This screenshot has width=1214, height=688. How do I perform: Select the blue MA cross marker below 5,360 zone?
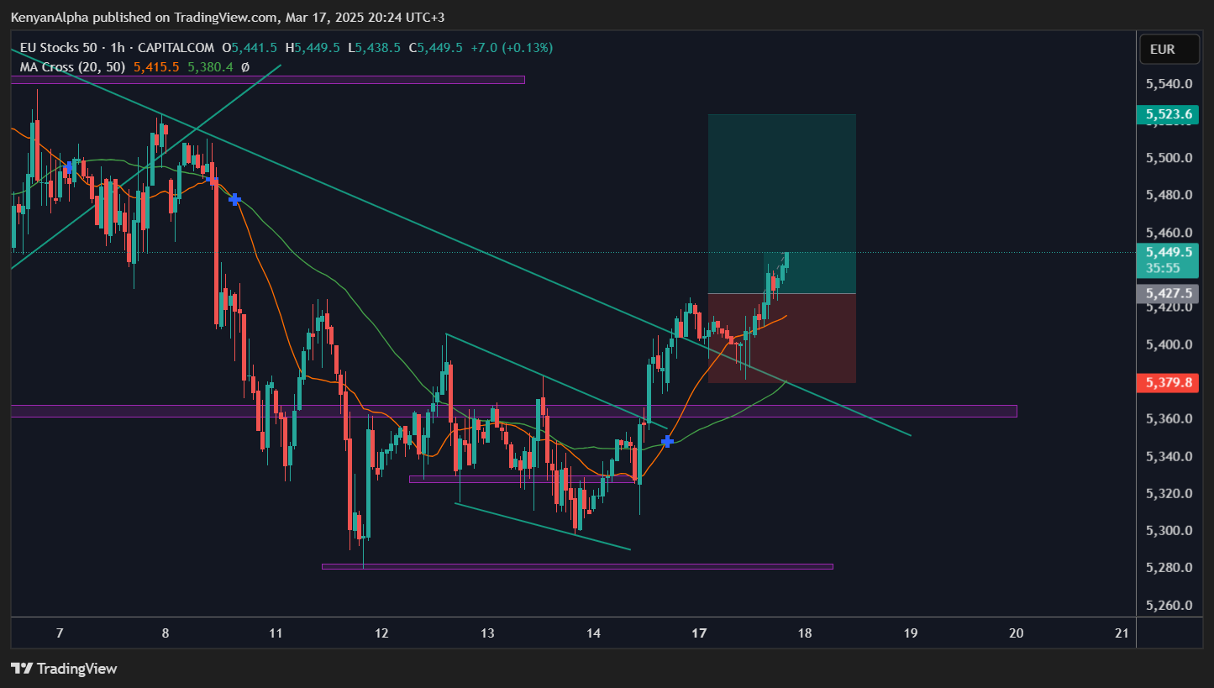(x=667, y=441)
